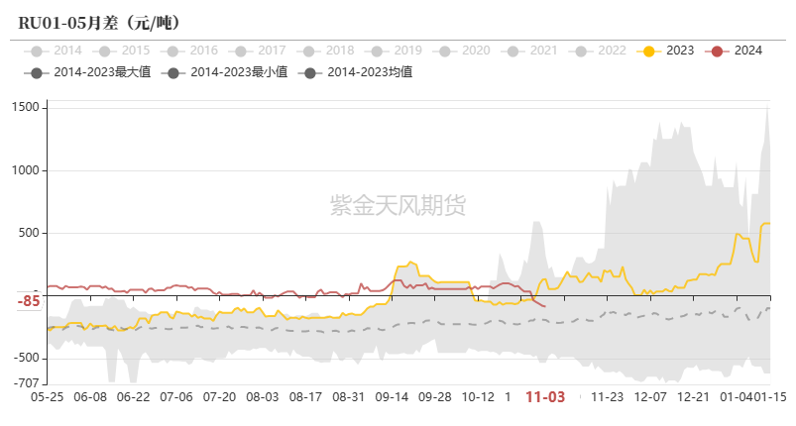This screenshot has width=796, height=426.
Task: Toggle the 2016 series in legend
Action: [188, 51]
